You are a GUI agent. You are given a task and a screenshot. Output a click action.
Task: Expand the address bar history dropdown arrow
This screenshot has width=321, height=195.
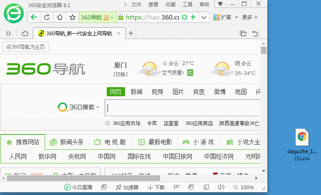[203, 17]
